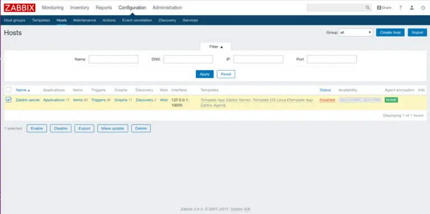
Task: Go to Services submenu
Action: [190, 20]
